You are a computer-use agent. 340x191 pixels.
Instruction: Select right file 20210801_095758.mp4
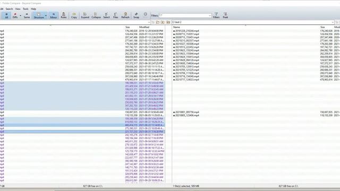pos(187,112)
